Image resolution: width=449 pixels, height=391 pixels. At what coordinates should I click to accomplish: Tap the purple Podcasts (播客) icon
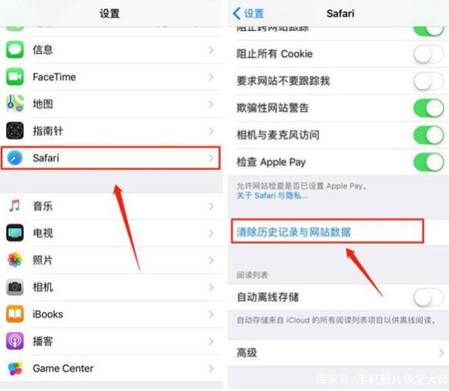pyautogui.click(x=15, y=341)
